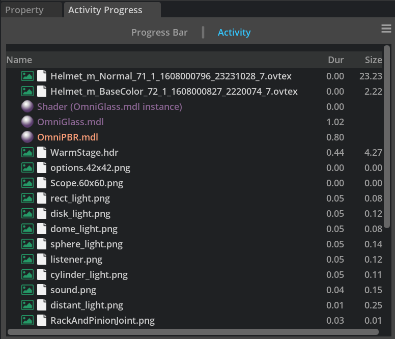Viewport: 395px width, 339px height.
Task: Click the image icon beside WarmStage.hdr
Action: point(27,153)
